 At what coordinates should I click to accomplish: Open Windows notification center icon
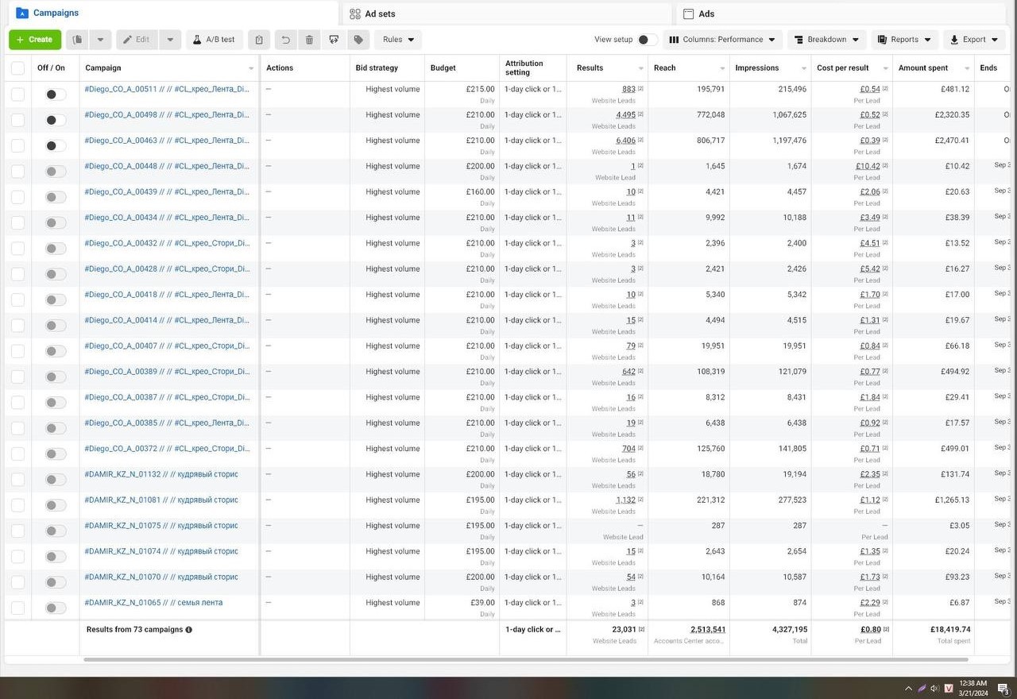coord(1003,689)
